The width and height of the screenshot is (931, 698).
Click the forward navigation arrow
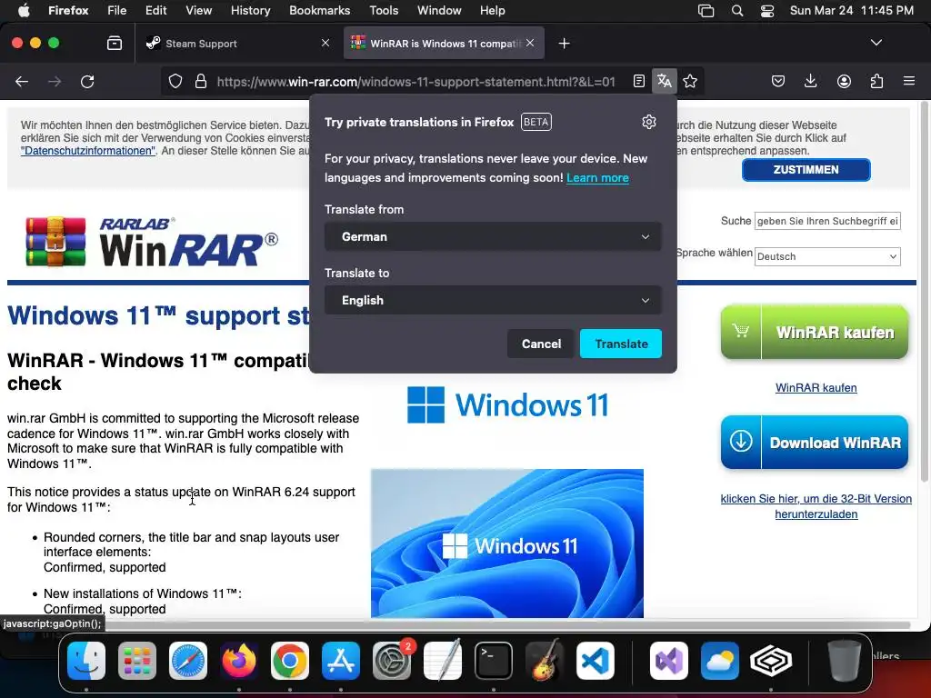point(55,81)
